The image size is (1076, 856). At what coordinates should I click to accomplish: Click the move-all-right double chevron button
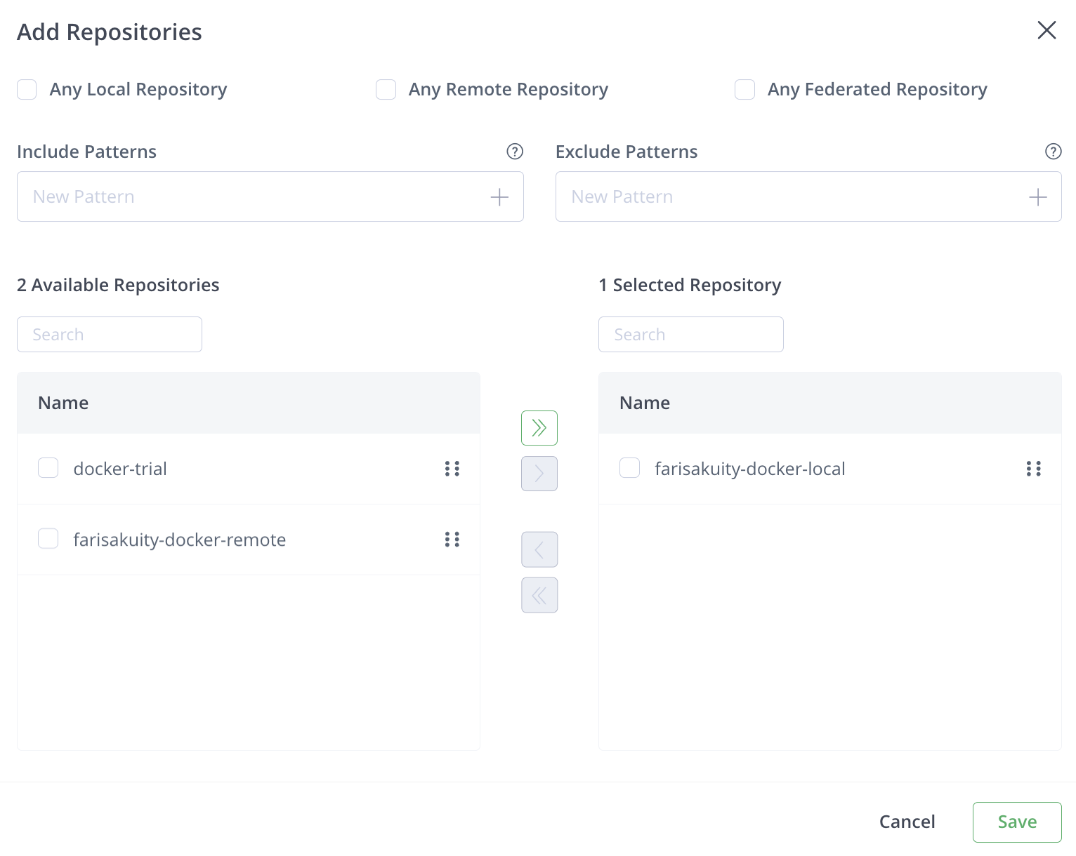click(539, 428)
